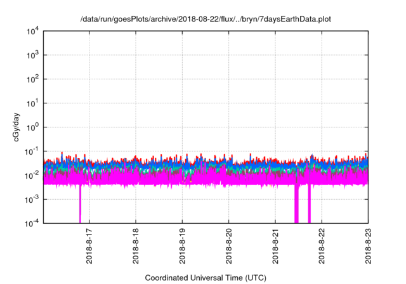Click the 2018-8-20 date label
Screen dimensions: 406x284
tap(228, 246)
